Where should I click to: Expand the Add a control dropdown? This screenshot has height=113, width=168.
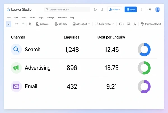[113, 24]
